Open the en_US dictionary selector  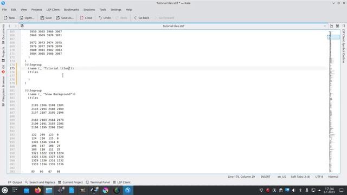281,177
